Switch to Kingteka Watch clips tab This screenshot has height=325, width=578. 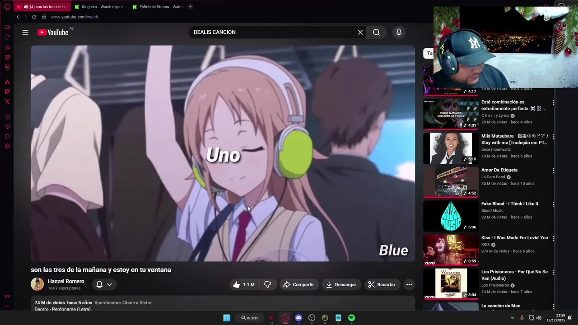(99, 7)
